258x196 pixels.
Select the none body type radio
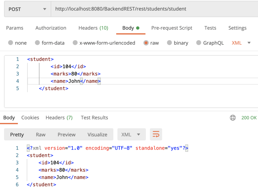click(x=11, y=43)
